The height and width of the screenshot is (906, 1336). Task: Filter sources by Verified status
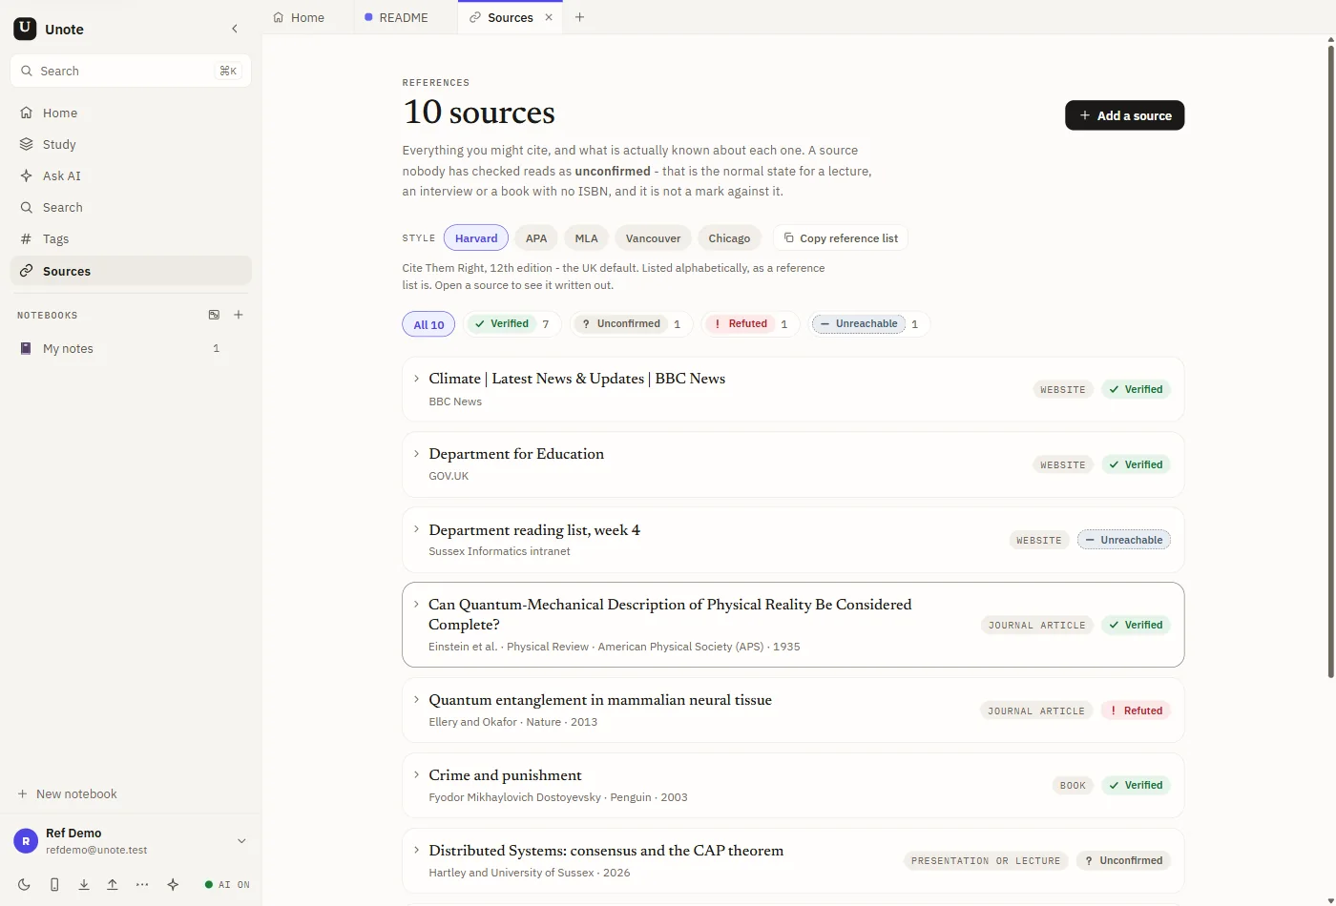(x=511, y=324)
